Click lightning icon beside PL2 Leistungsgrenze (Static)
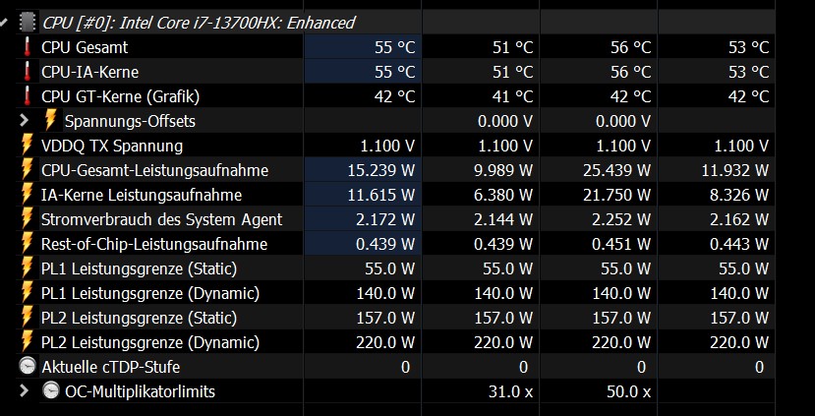 [27, 318]
